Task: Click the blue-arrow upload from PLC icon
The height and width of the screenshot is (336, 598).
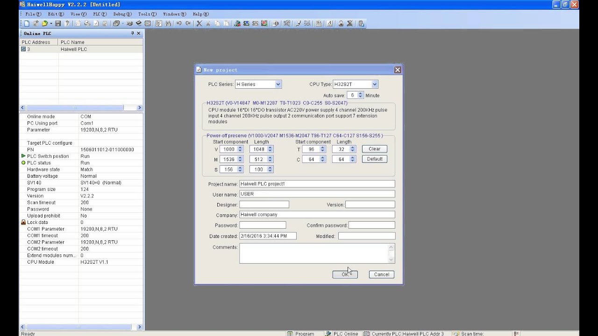Action: click(x=246, y=23)
